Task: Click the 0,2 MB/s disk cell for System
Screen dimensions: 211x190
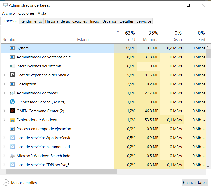Action: click(x=172, y=48)
